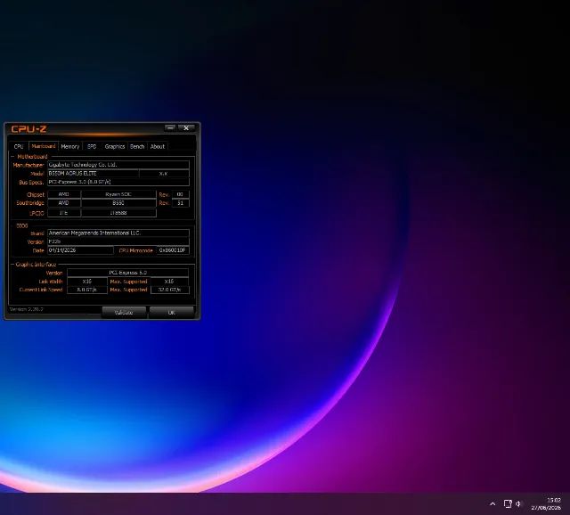570x515 pixels.
Task: Click the Bus Specs PCI-Express field
Action: [x=118, y=182]
